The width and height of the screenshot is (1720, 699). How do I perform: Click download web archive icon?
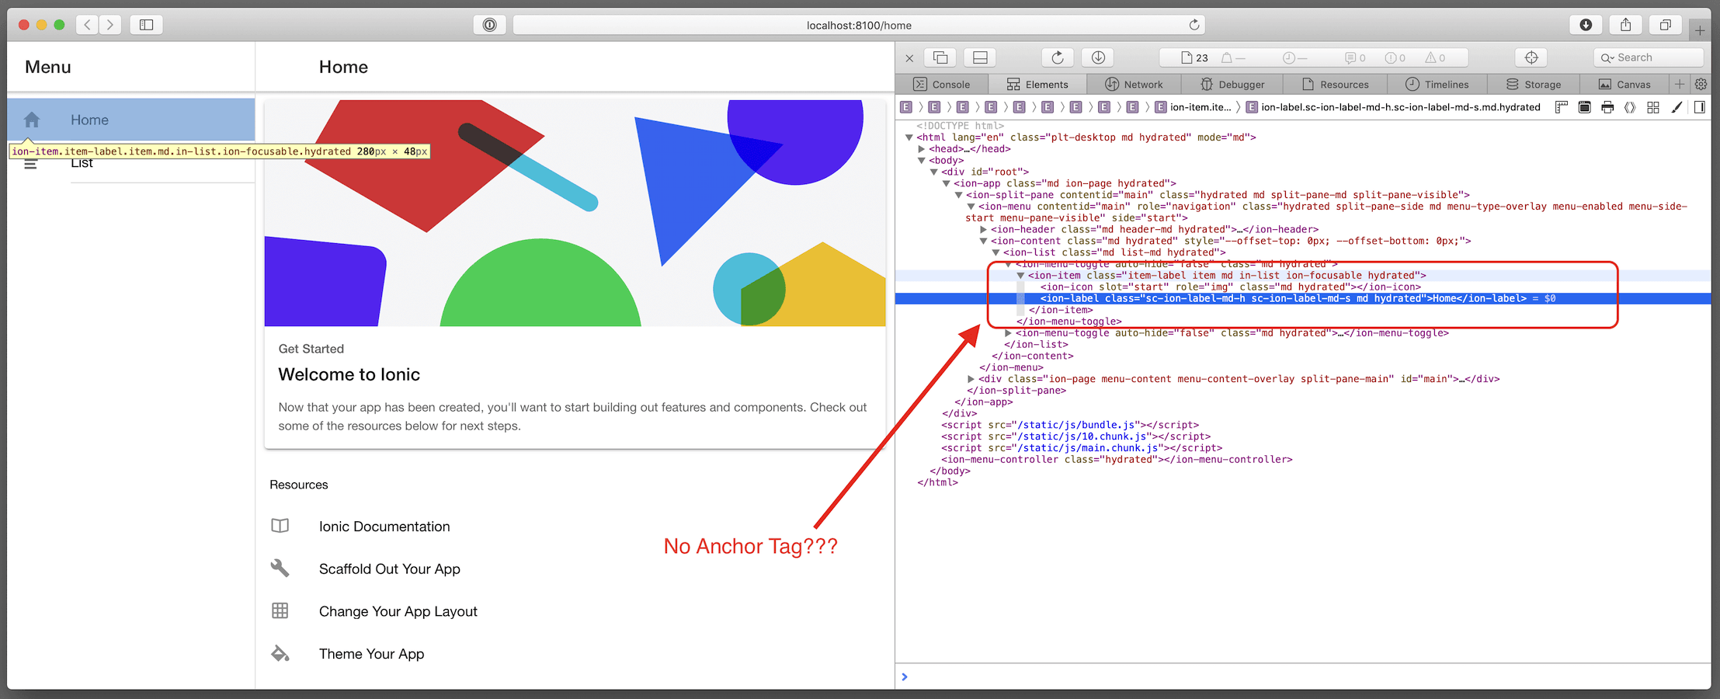point(1098,57)
